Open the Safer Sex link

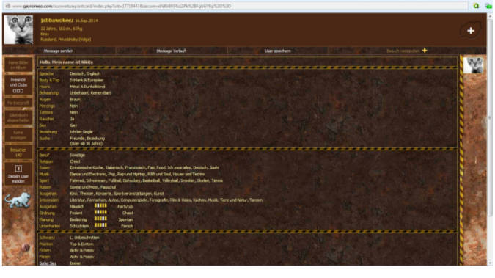48,263
